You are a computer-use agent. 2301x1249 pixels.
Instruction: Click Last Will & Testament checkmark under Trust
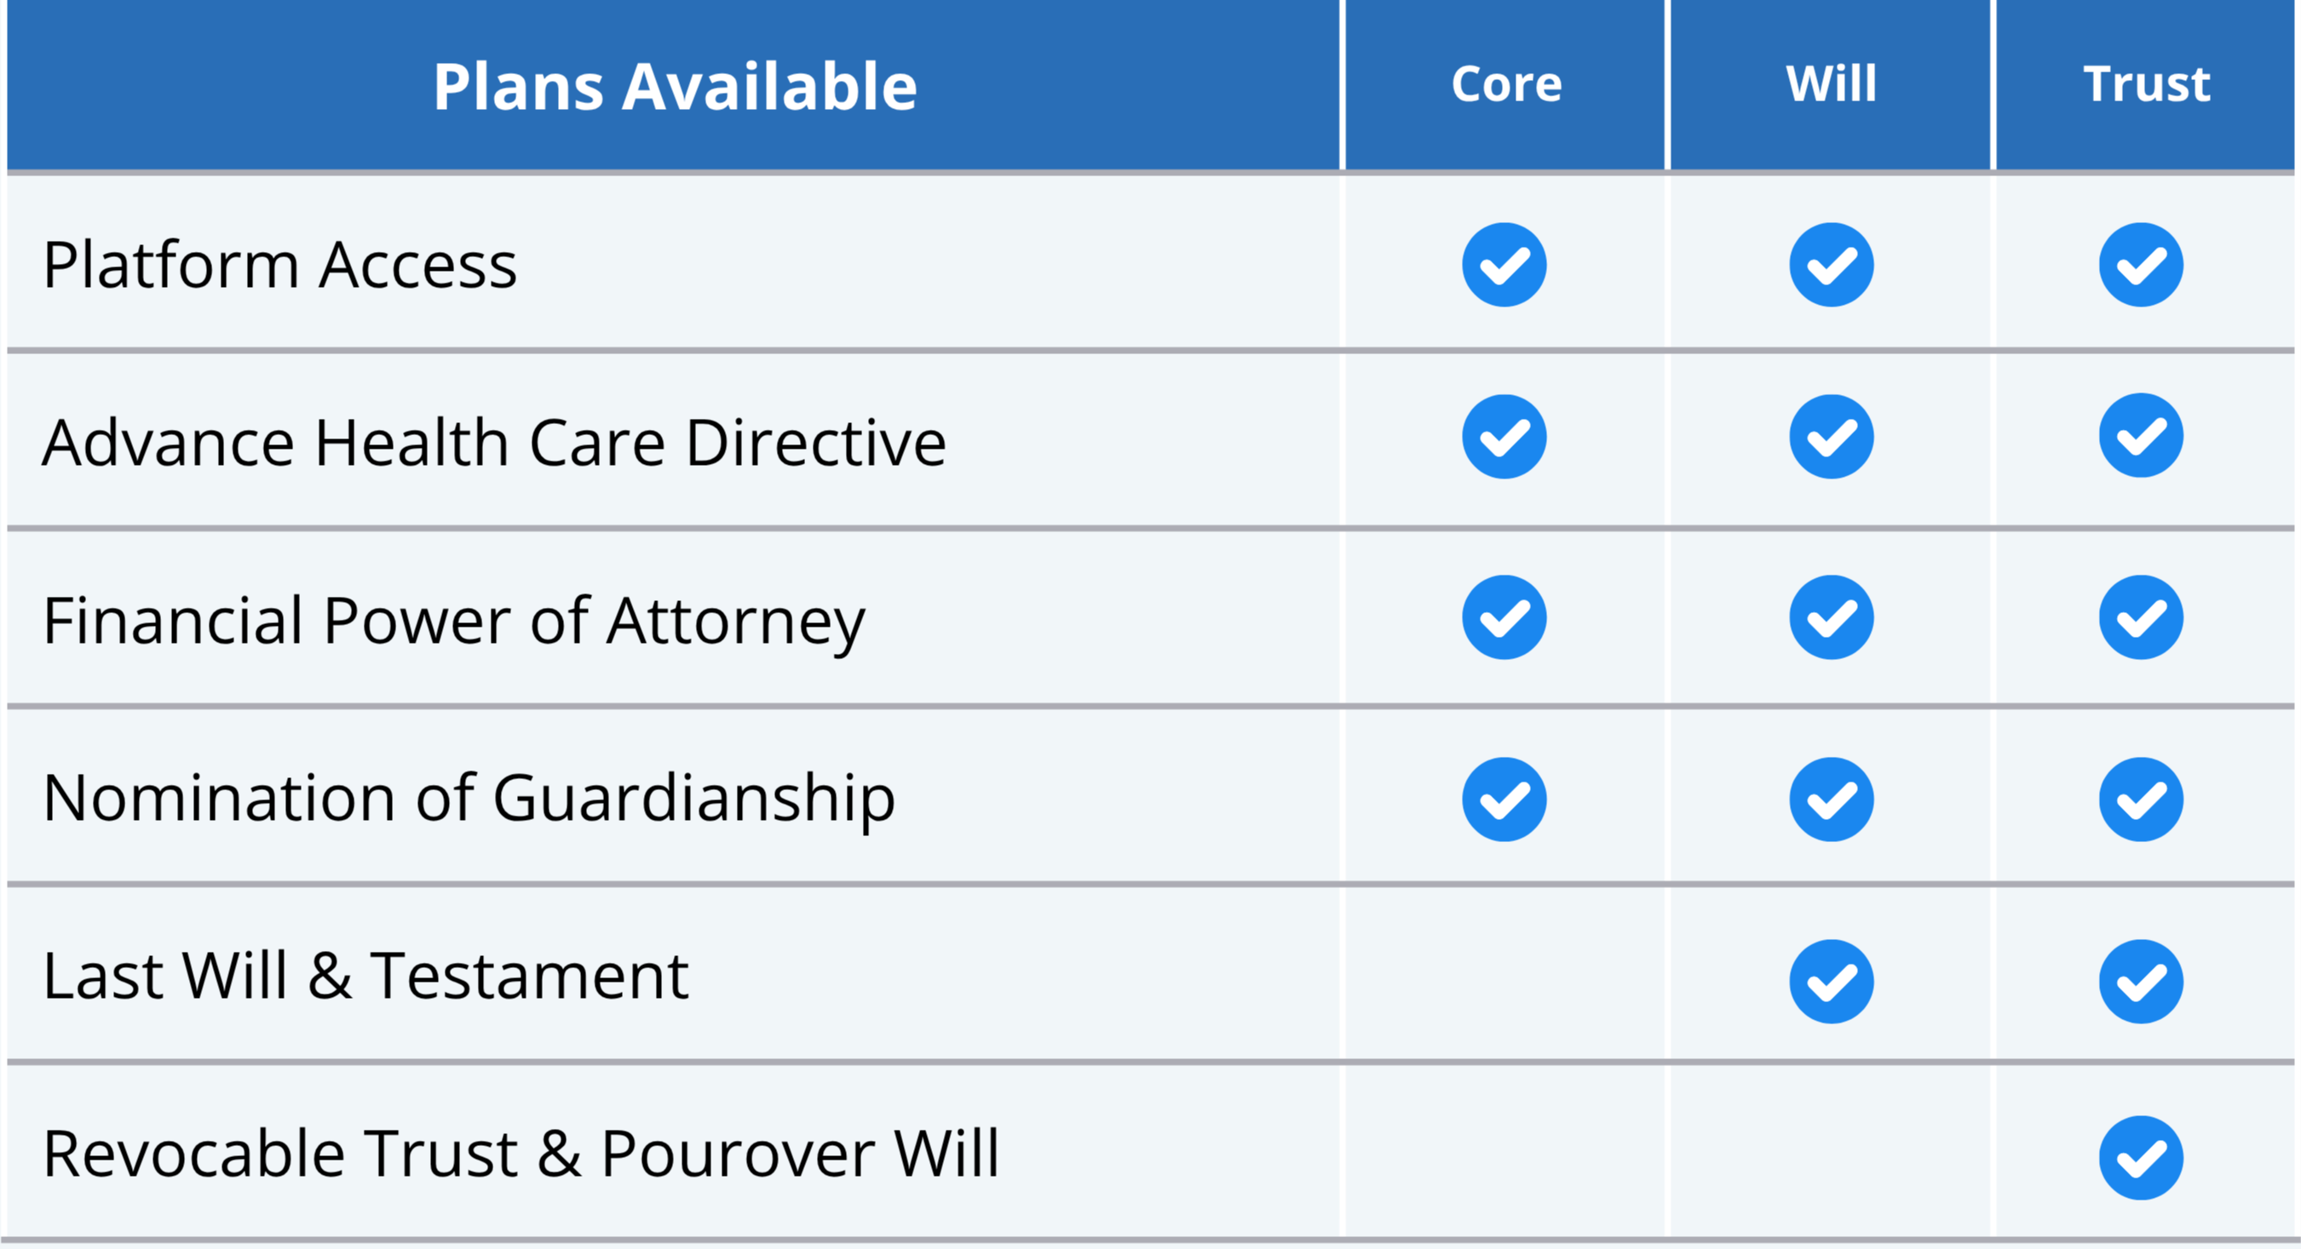(x=2141, y=981)
